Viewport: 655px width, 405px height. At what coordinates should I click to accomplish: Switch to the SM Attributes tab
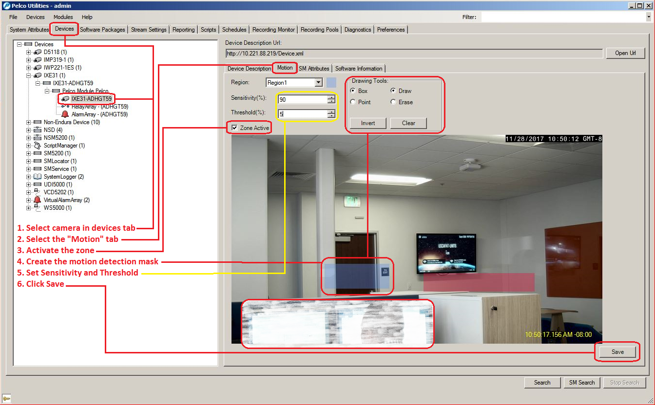coord(314,68)
